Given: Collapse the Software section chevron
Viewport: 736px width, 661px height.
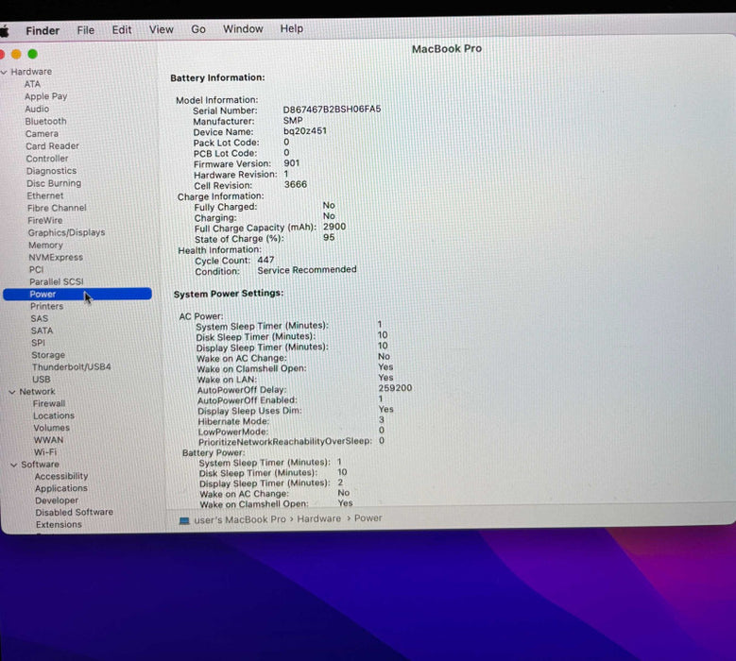Looking at the screenshot, I should click(x=13, y=465).
